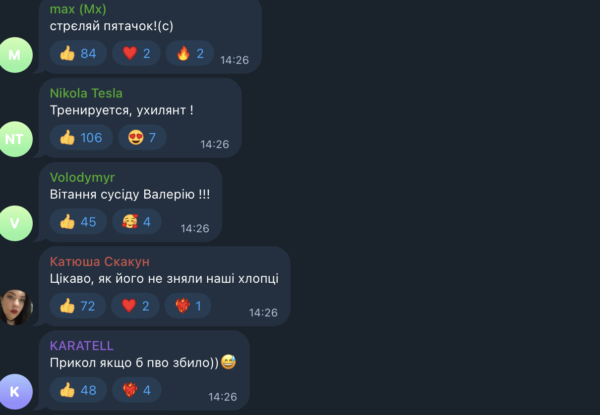
Task: Click thumbs-up reaction with 84 on max's comment
Action: click(x=78, y=53)
